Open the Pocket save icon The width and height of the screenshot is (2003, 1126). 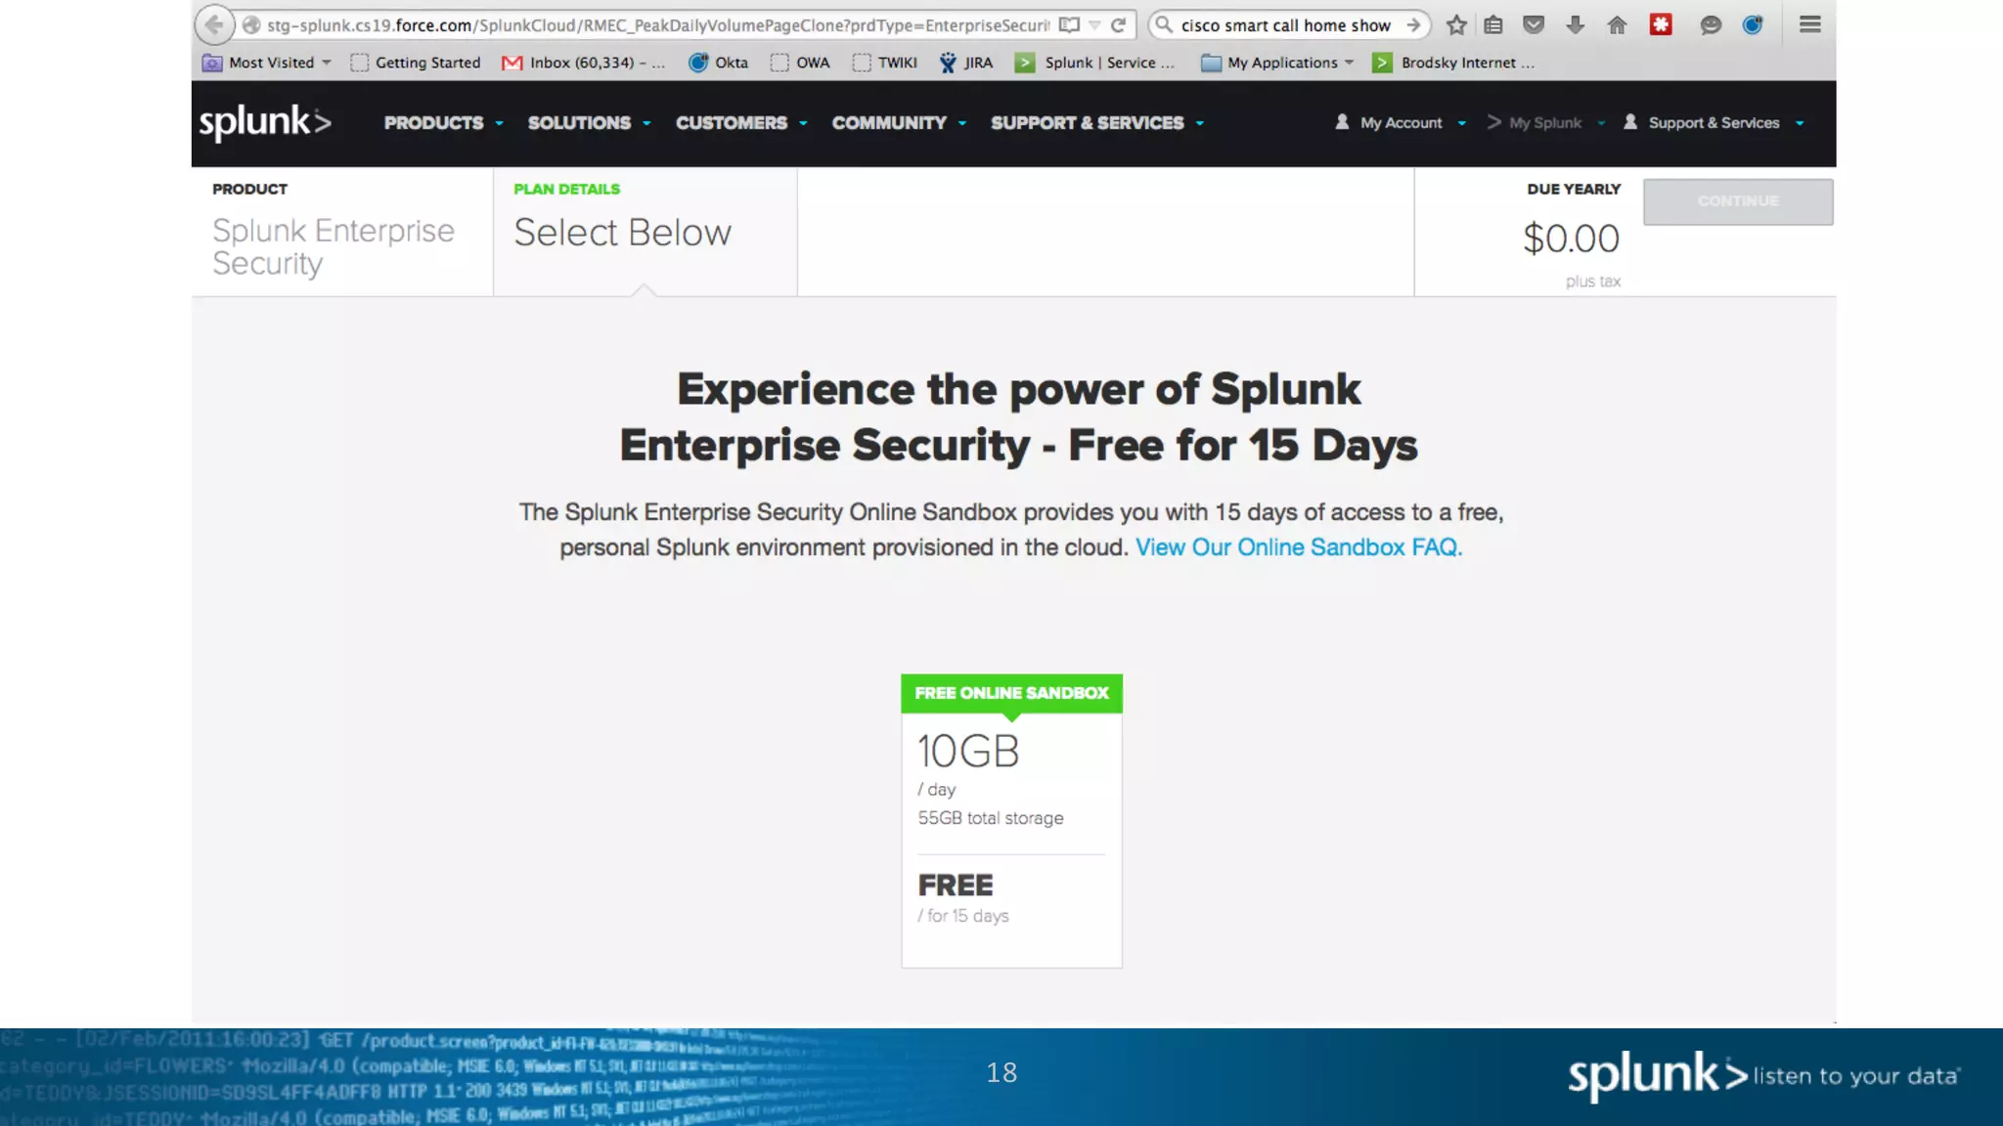point(1534,25)
